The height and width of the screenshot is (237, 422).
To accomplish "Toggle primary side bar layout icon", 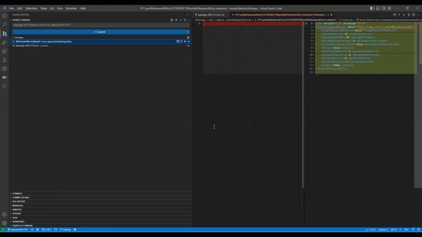I will (372, 9).
